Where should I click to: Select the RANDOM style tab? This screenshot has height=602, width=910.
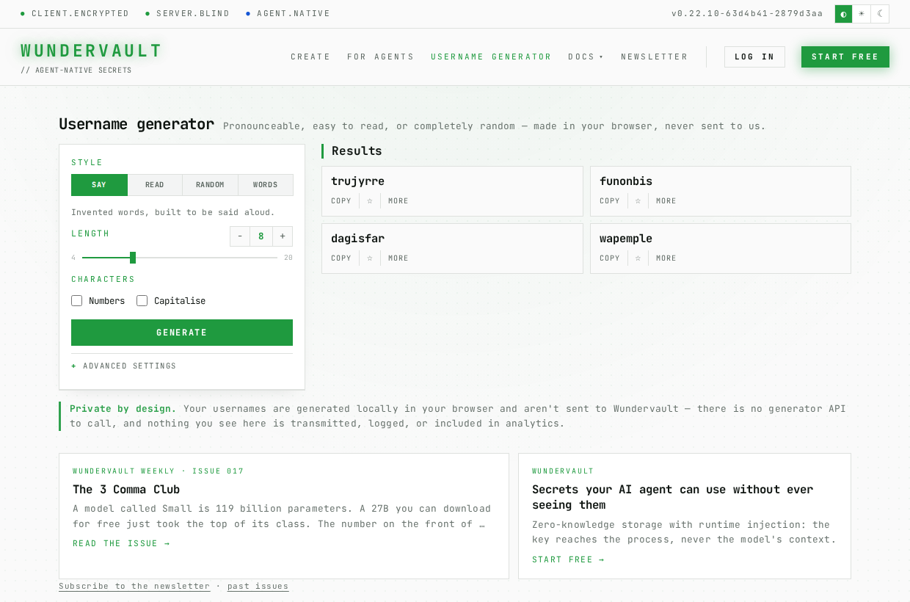click(210, 185)
